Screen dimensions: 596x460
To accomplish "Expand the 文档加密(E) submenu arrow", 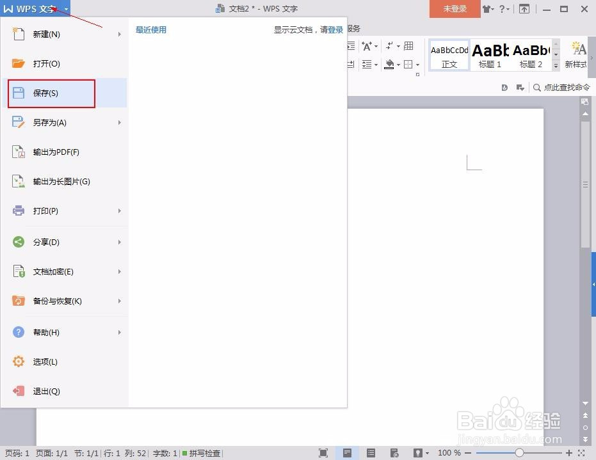I will tap(119, 272).
